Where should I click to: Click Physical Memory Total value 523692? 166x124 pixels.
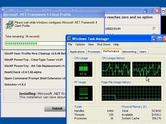pos(156,111)
